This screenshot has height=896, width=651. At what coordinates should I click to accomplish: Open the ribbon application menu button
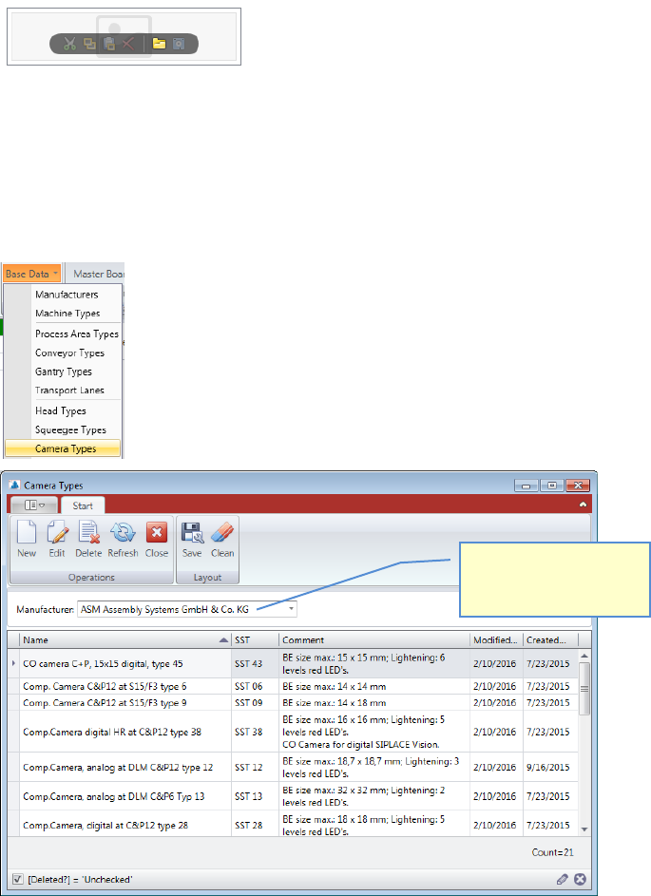[x=34, y=505]
